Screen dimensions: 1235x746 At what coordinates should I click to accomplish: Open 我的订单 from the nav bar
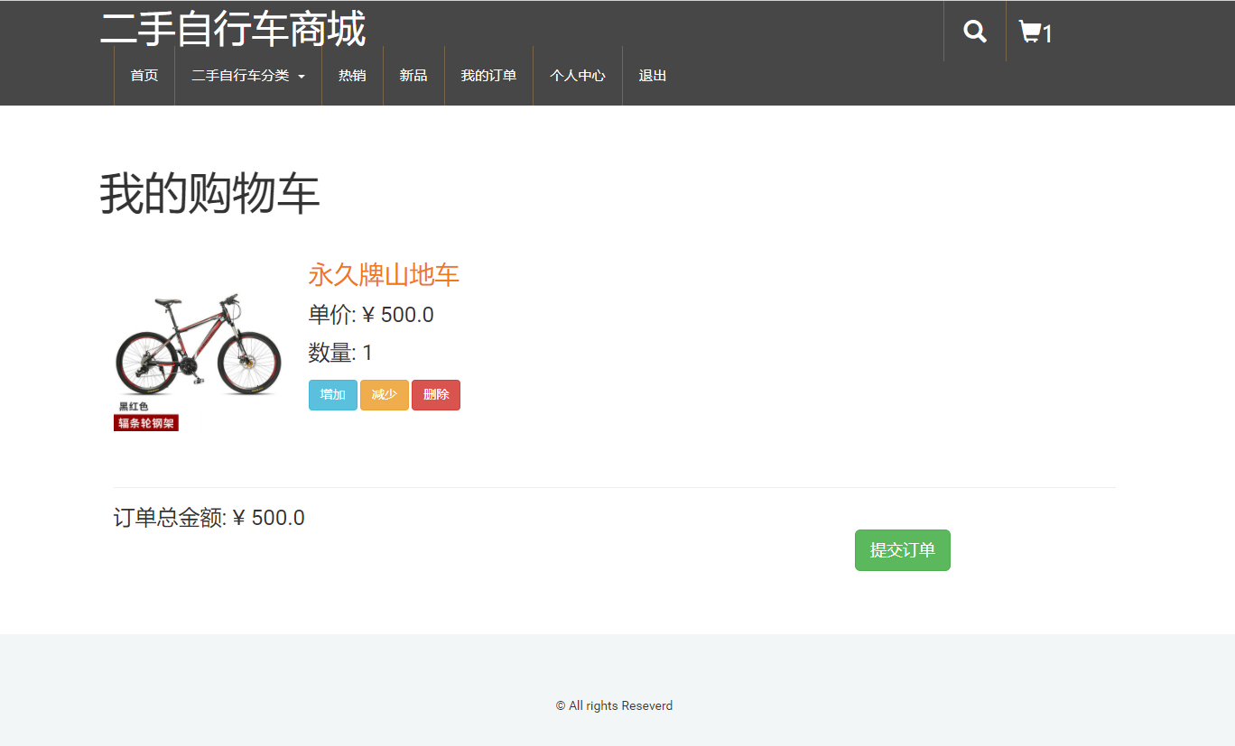488,76
